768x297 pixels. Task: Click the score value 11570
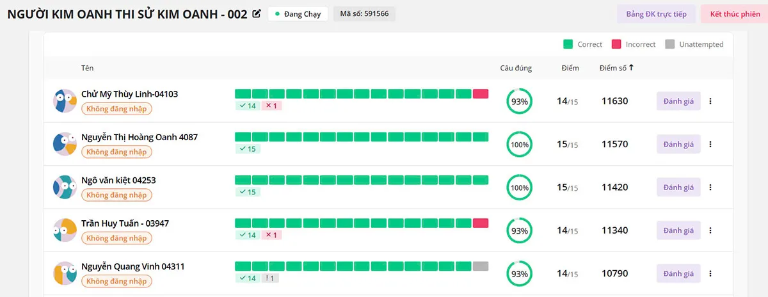pos(615,145)
